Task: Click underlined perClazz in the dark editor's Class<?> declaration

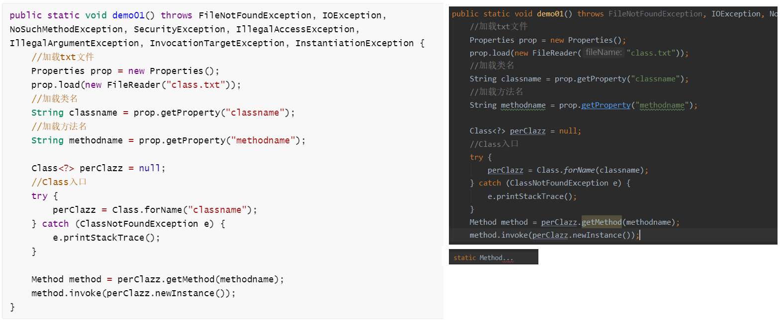Action: click(527, 131)
